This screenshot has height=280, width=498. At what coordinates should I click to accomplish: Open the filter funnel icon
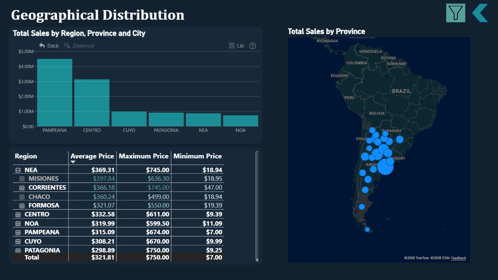pos(455,13)
